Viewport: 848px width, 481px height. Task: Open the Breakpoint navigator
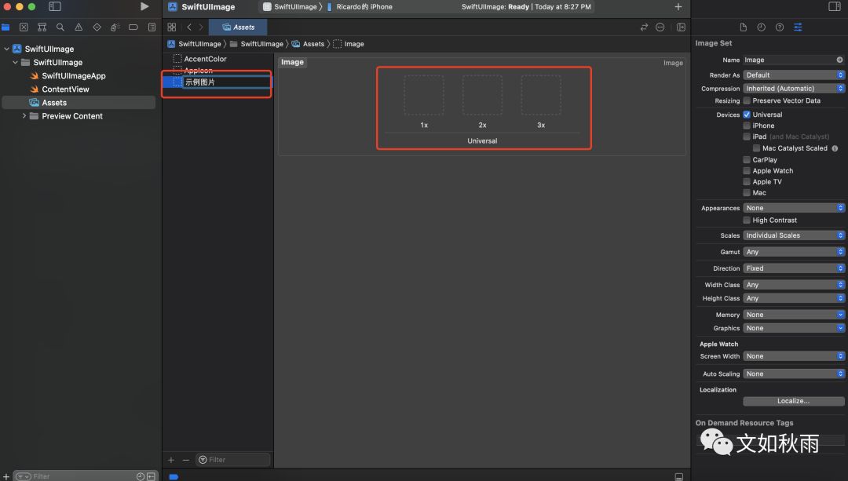[x=133, y=27]
